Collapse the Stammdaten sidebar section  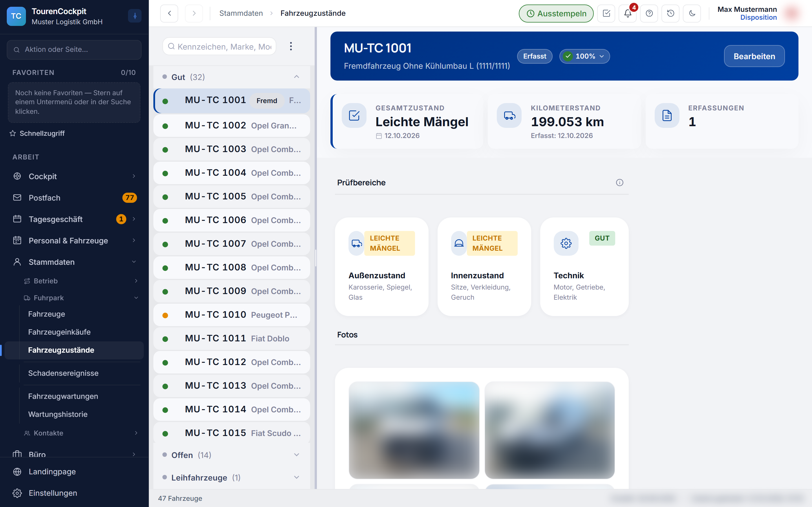(74, 262)
